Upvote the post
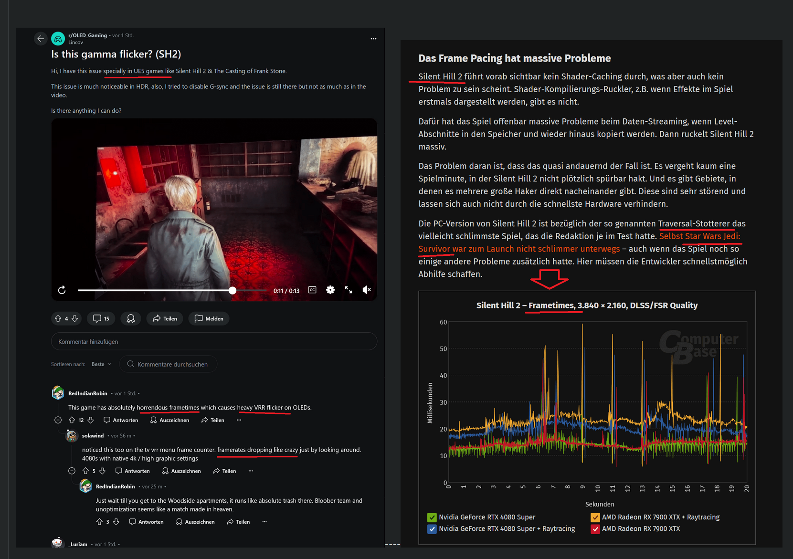This screenshot has height=559, width=793. (x=58, y=318)
